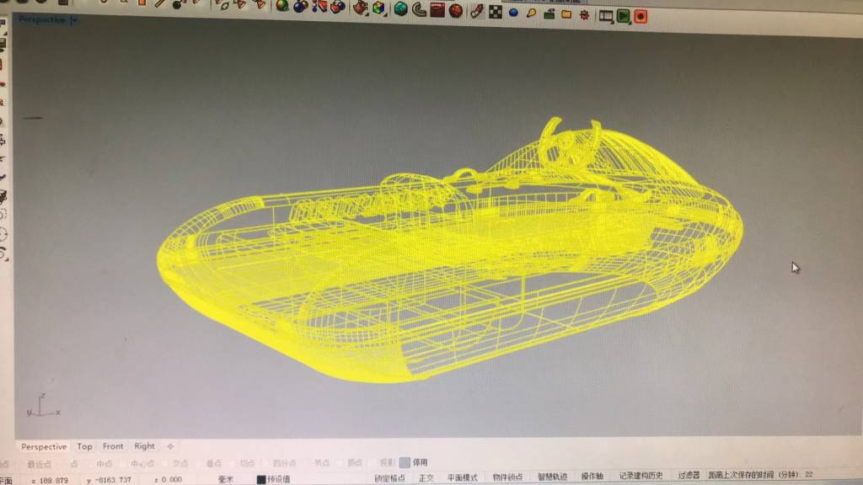Switch to the Top viewport tab
863x485 pixels.
[x=85, y=446]
